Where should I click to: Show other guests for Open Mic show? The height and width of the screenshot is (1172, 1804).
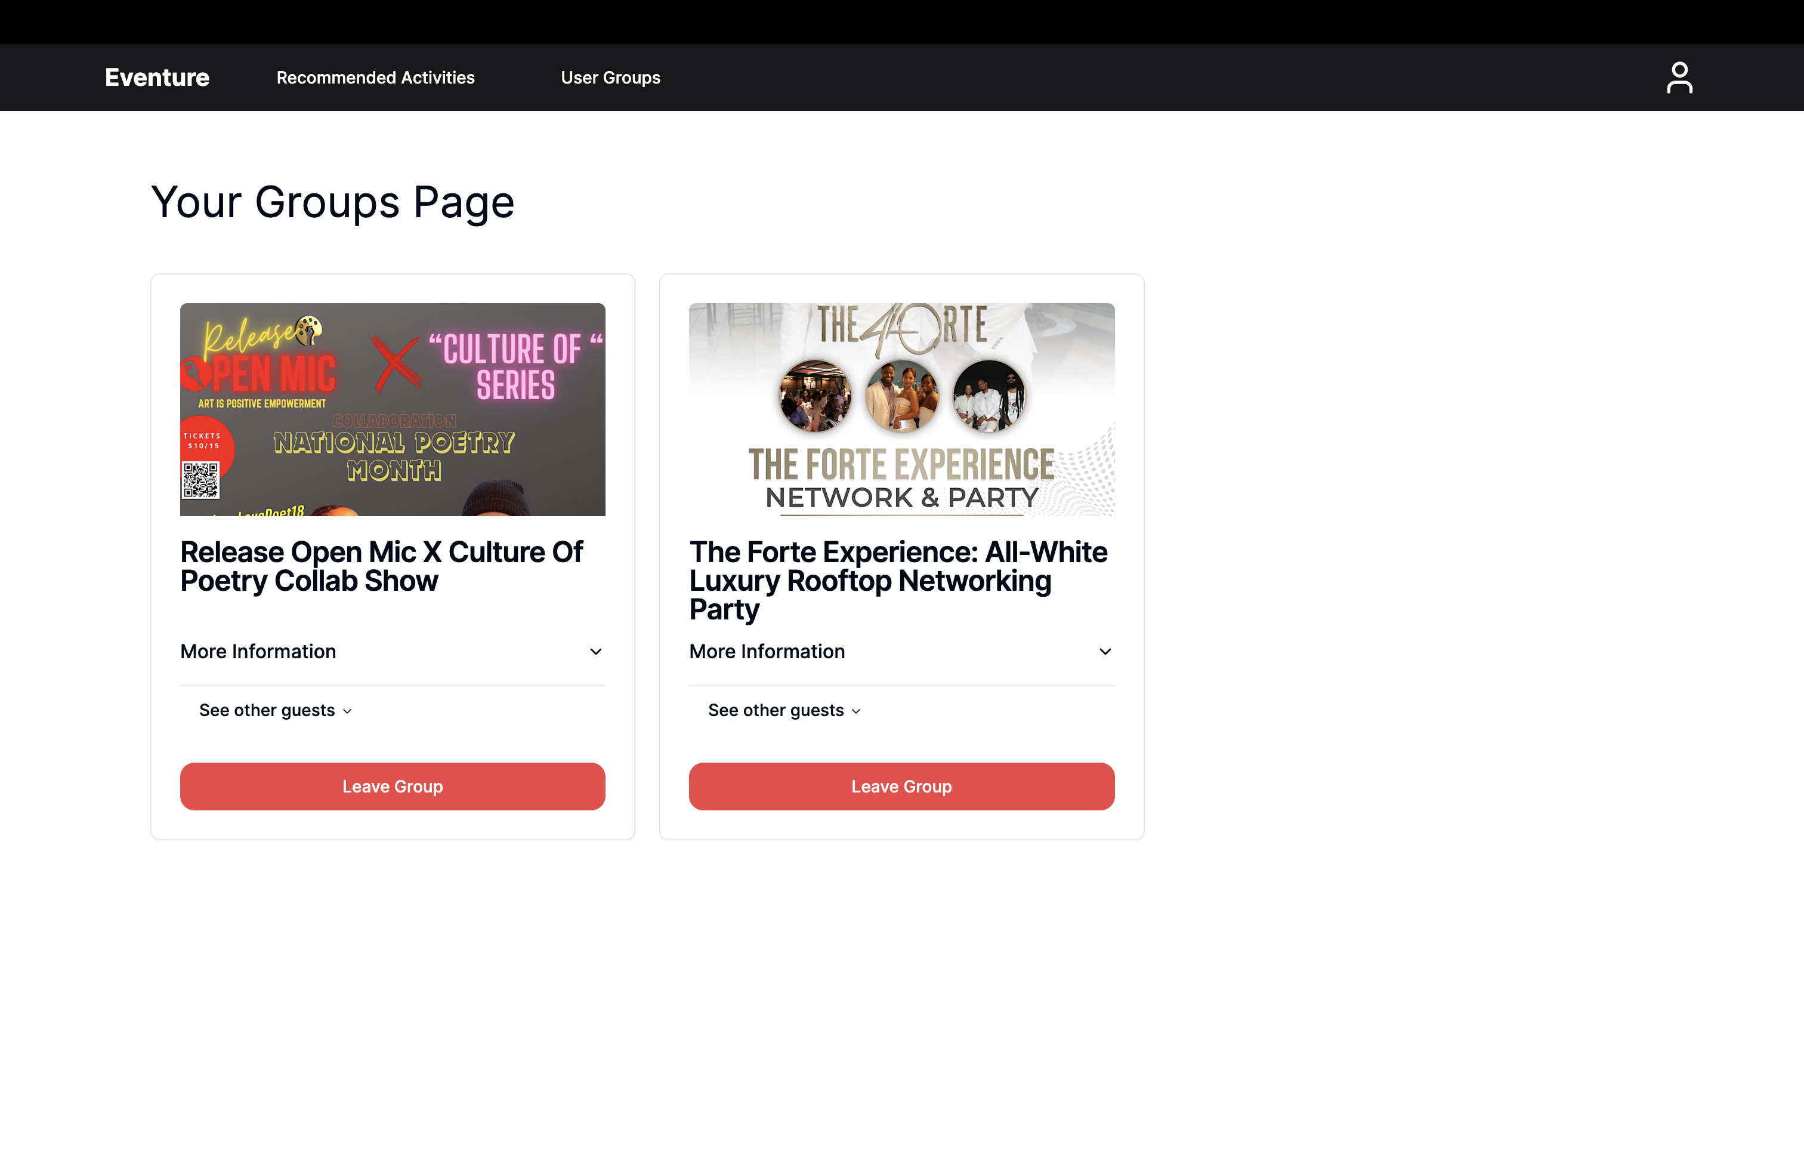click(x=267, y=710)
